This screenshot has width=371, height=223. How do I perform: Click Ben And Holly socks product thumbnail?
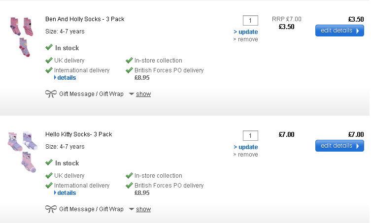22,36
